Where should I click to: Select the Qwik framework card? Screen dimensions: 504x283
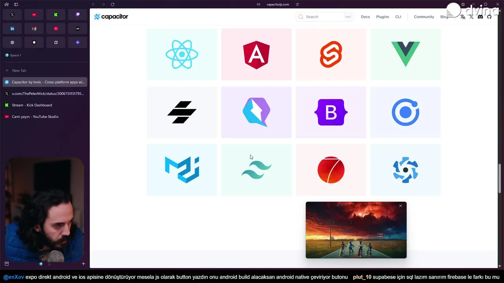pyautogui.click(x=256, y=112)
